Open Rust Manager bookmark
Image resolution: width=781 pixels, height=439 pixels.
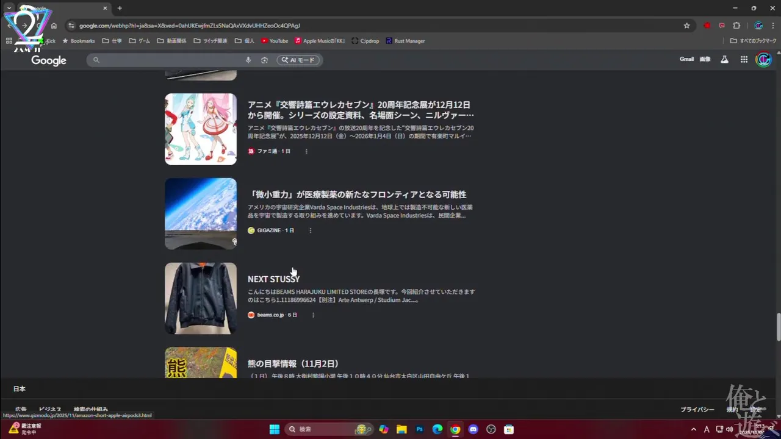tap(405, 41)
